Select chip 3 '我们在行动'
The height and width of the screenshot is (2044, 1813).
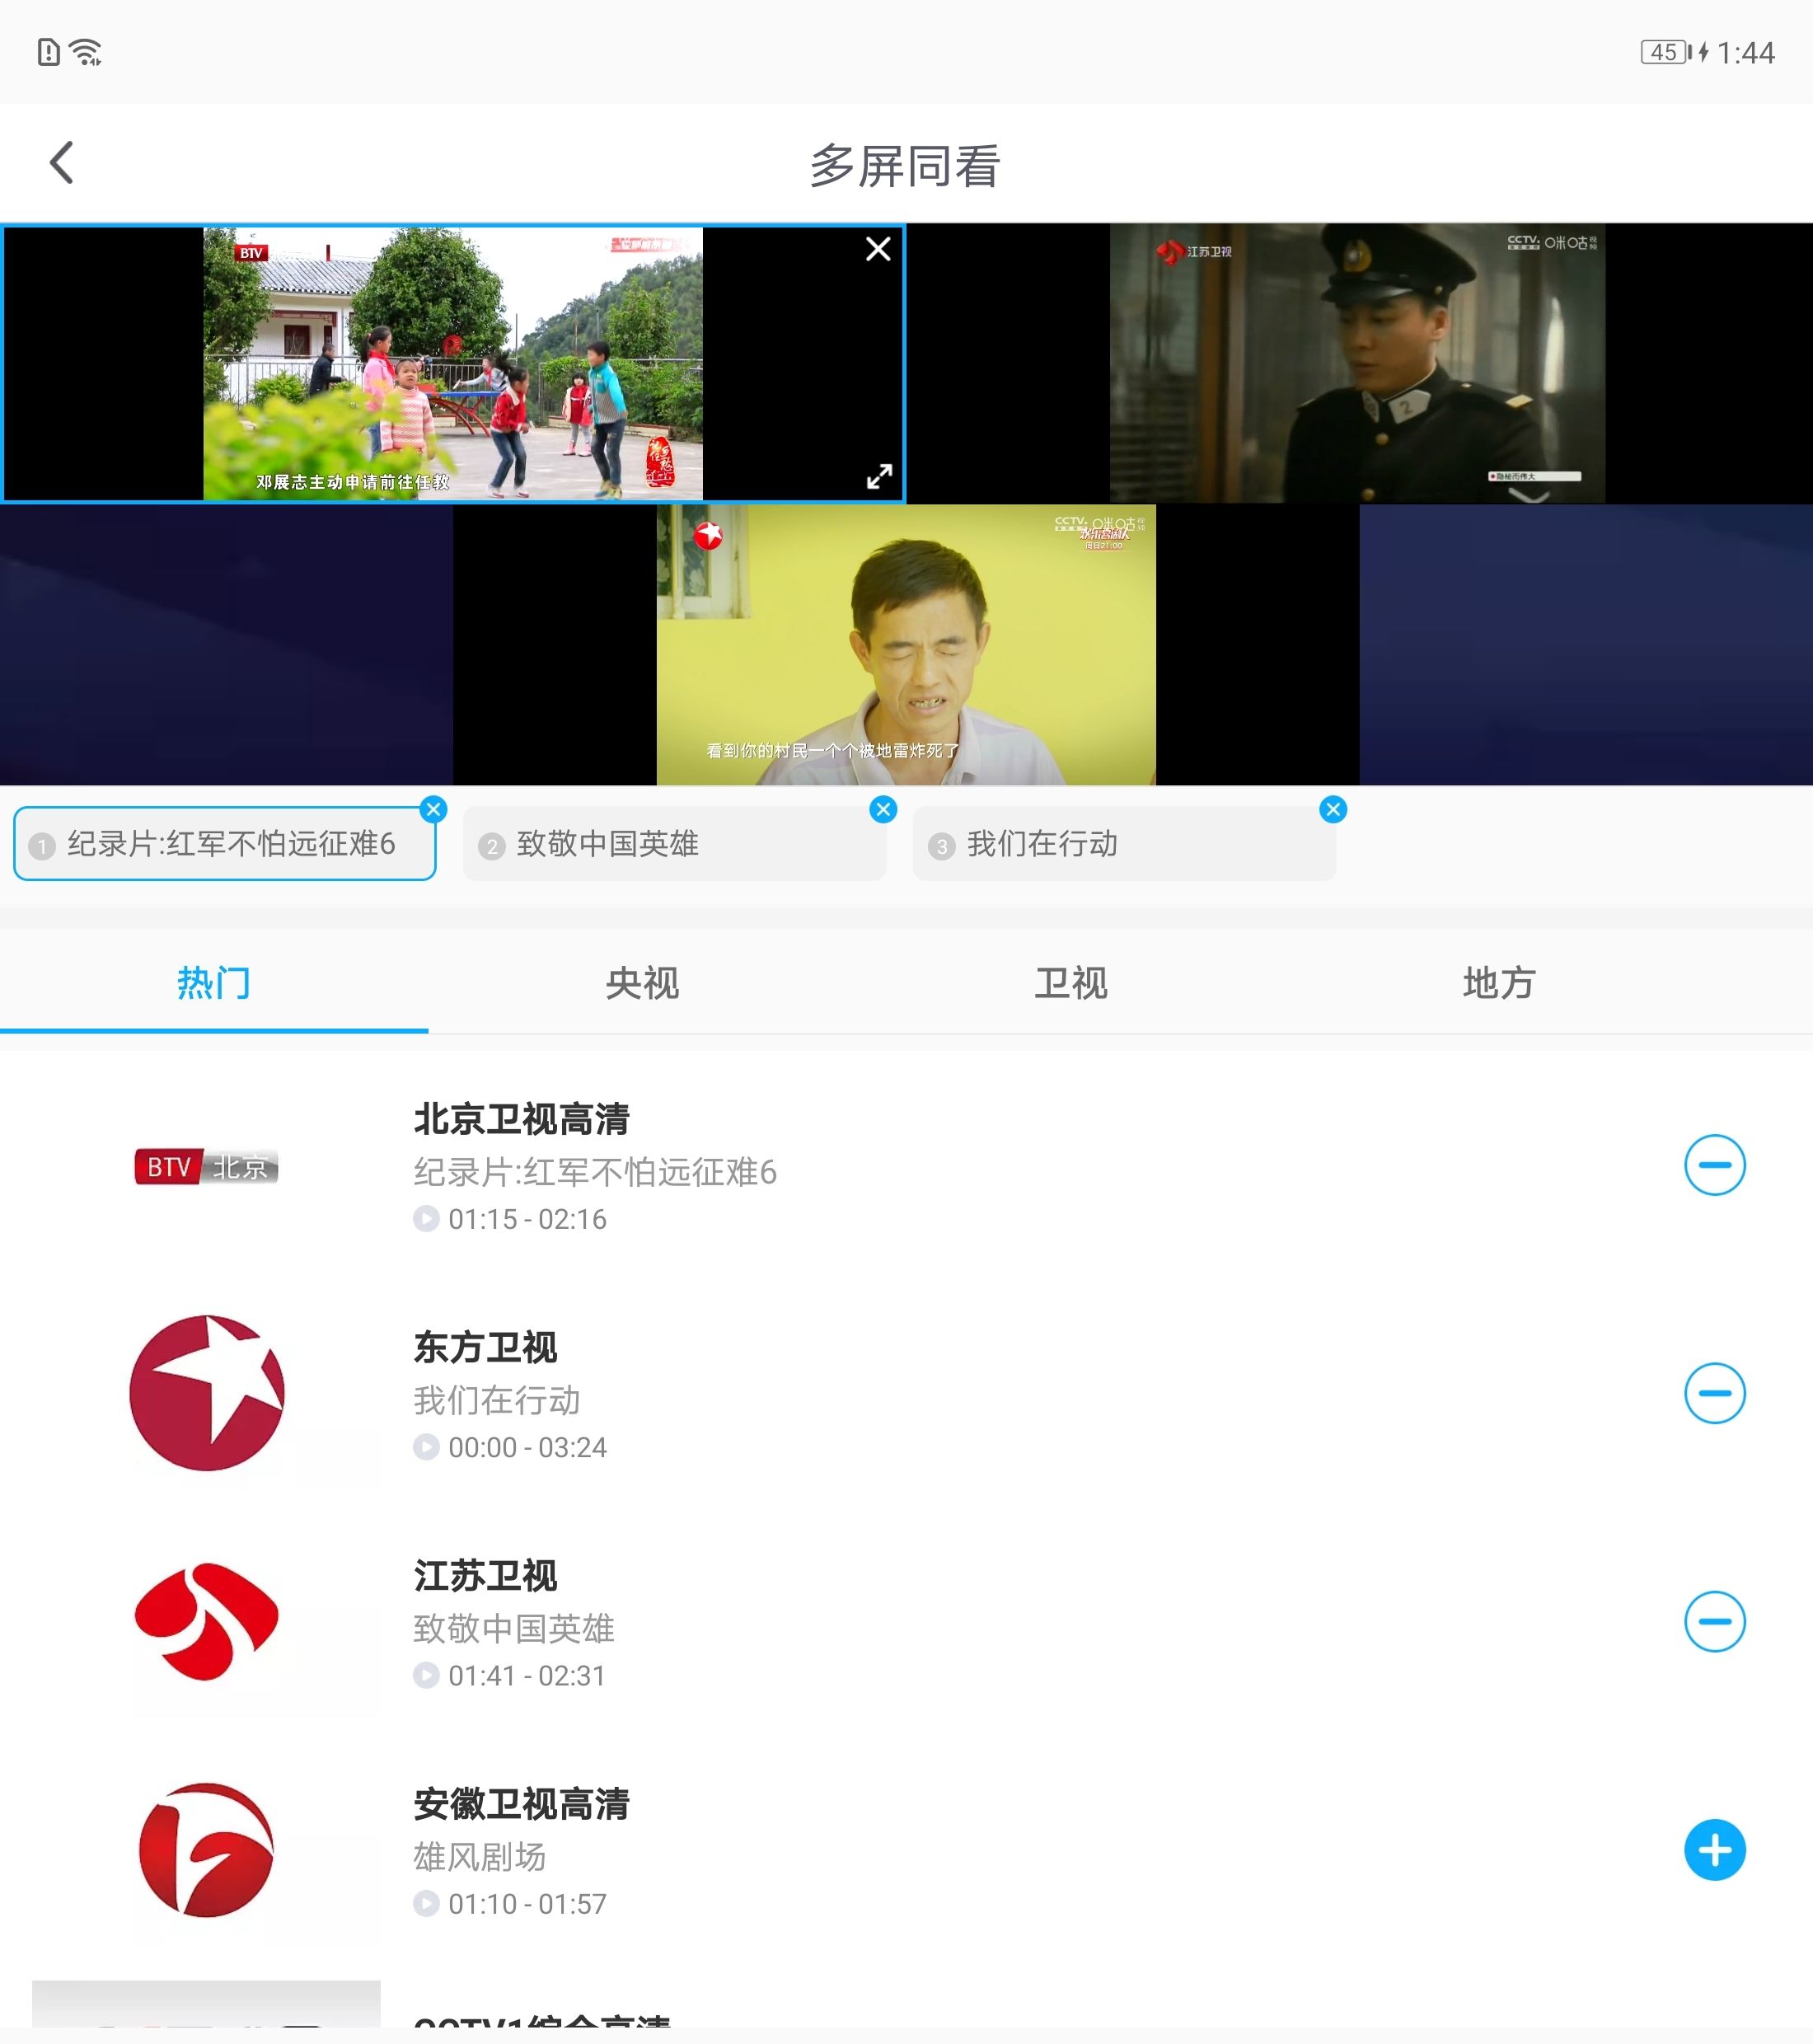point(1123,845)
